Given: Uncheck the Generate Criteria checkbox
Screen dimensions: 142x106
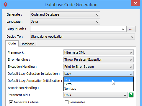Looking at the screenshot, I should (11, 102).
